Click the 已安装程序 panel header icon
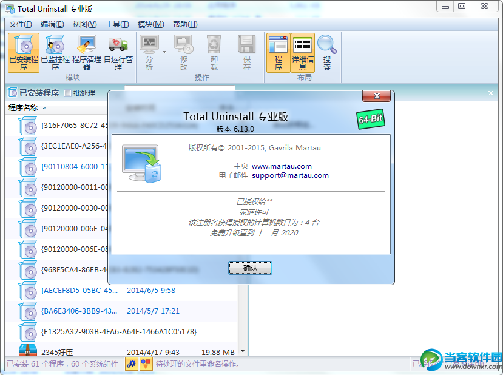Screen dimensions: 503x375 point(12,93)
